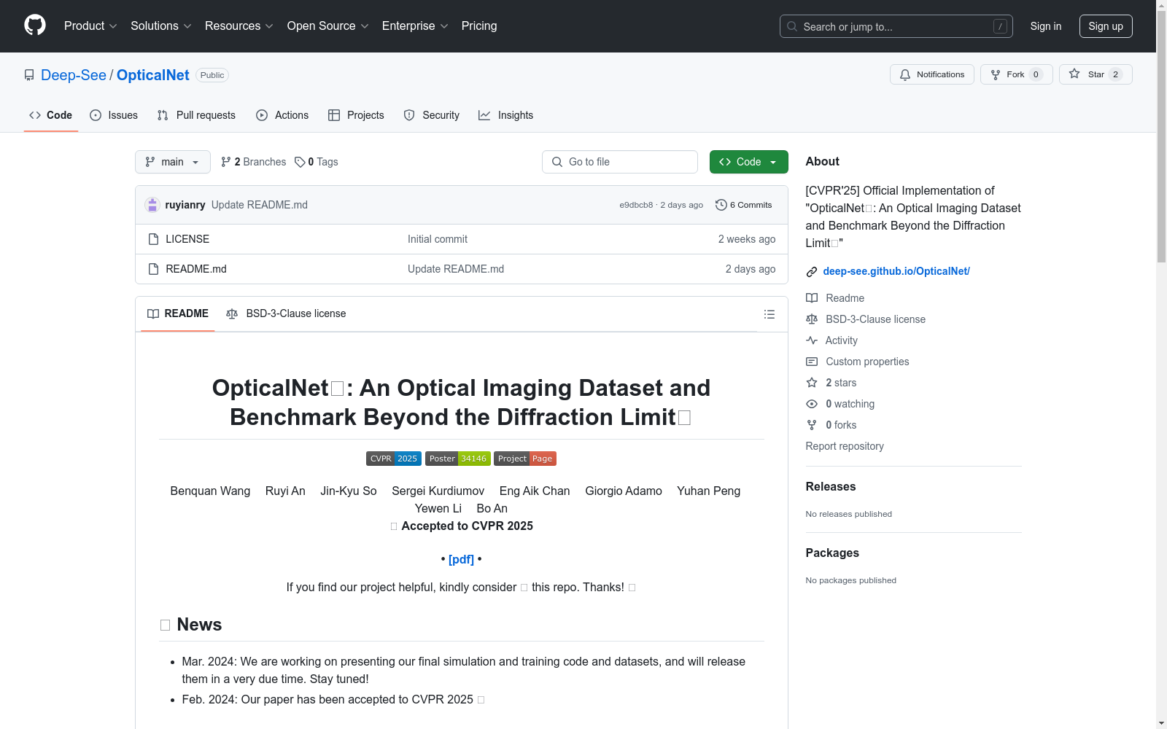Open the [pdf] link in README
Screen dimensions: 1167x729
tap(461, 559)
